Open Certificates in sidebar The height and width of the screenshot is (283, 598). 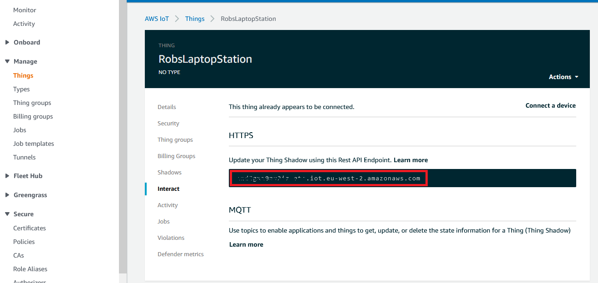30,228
